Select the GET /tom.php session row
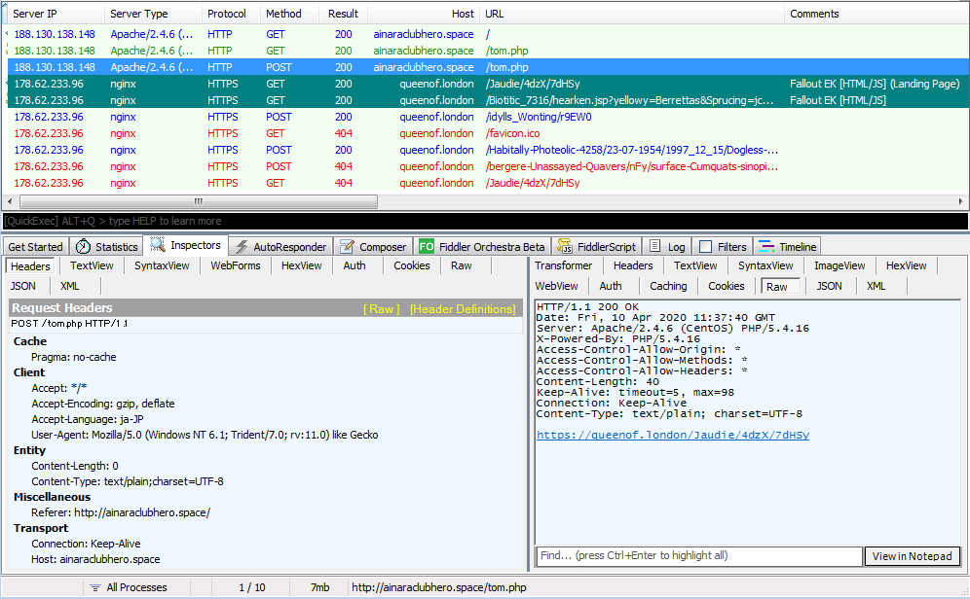The height and width of the screenshot is (599, 970). point(488,51)
